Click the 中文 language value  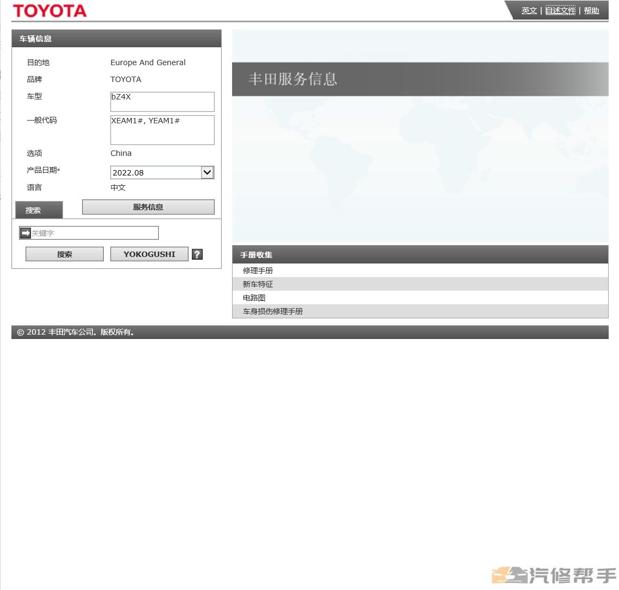tap(118, 187)
